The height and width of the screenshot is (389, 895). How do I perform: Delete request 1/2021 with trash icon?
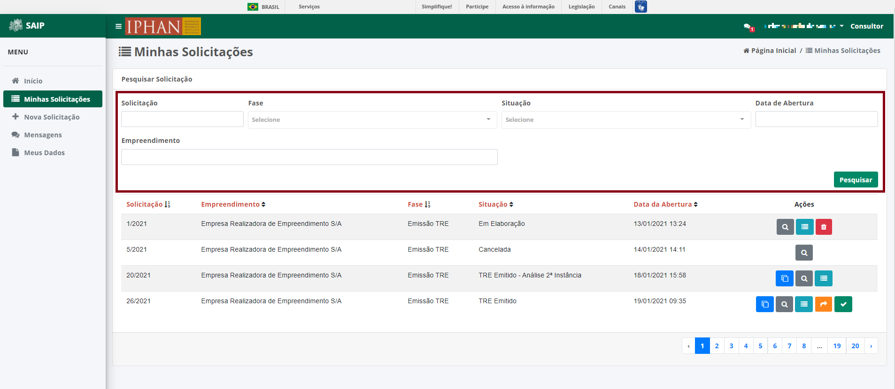[824, 227]
